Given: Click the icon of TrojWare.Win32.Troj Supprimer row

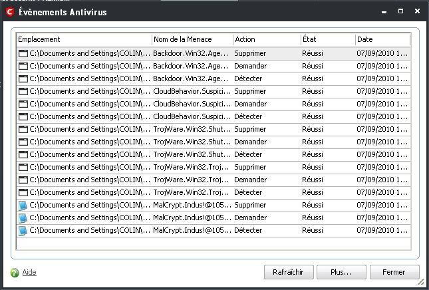Looking at the screenshot, I should click(23, 167).
